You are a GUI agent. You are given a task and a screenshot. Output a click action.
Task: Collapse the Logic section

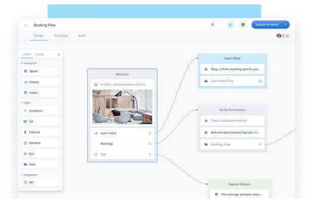pos(22,103)
